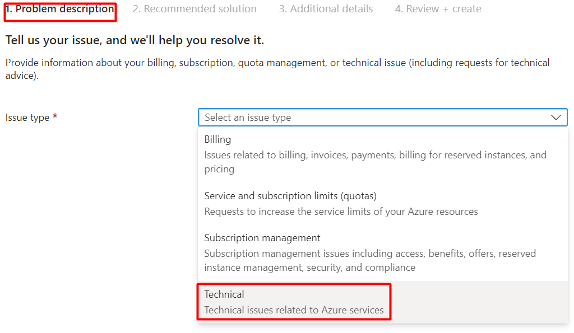Pick the Subscription management option
The width and height of the screenshot is (574, 333).
point(382,252)
